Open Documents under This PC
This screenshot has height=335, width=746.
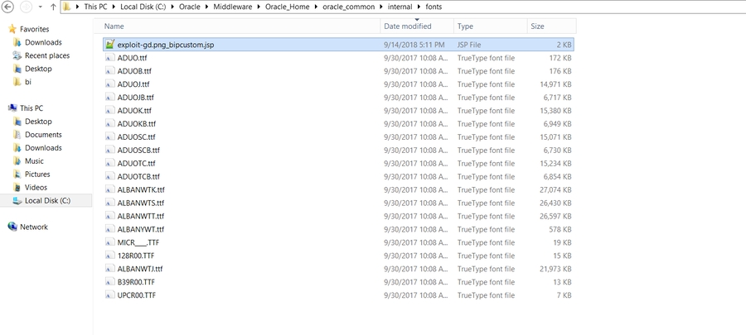[43, 135]
